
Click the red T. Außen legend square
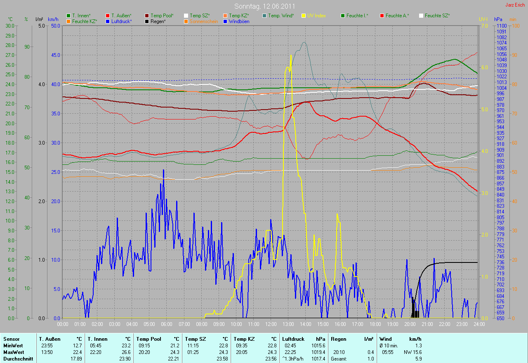tap(108, 16)
